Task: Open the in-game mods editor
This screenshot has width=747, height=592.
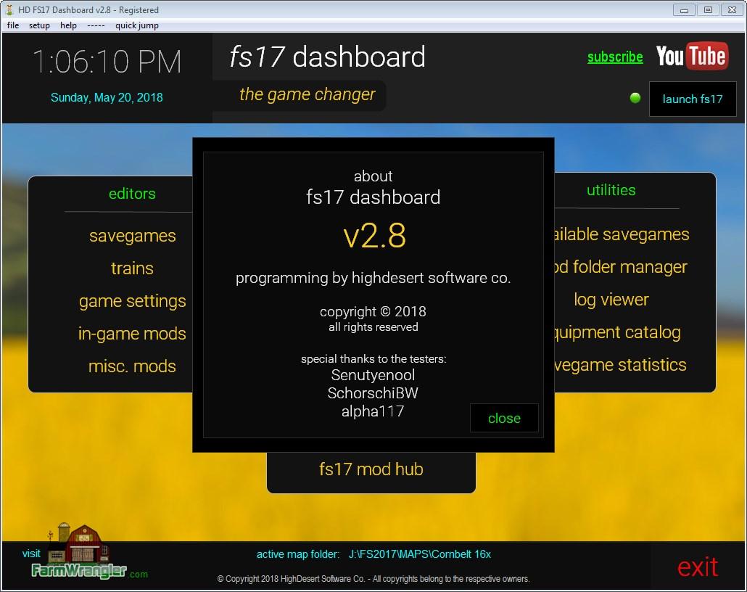Action: (x=132, y=334)
